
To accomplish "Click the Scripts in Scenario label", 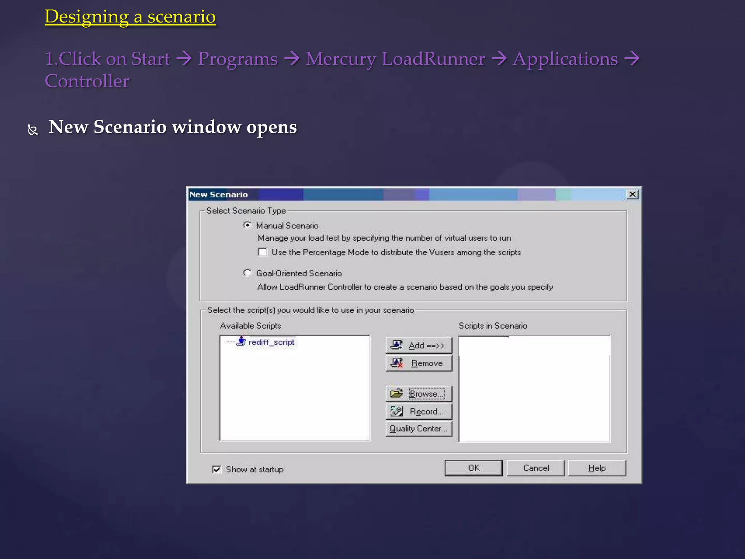I will click(x=493, y=326).
